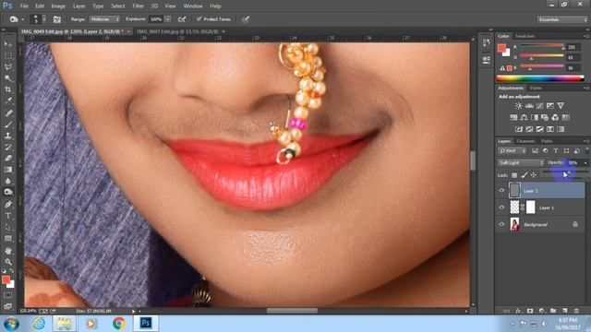This screenshot has width=591, height=332.
Task: Toggle lock transparent pixels
Action: (514, 175)
